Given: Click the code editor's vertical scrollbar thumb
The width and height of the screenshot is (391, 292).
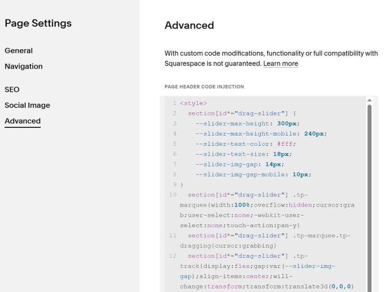Looking at the screenshot, I should (x=369, y=195).
